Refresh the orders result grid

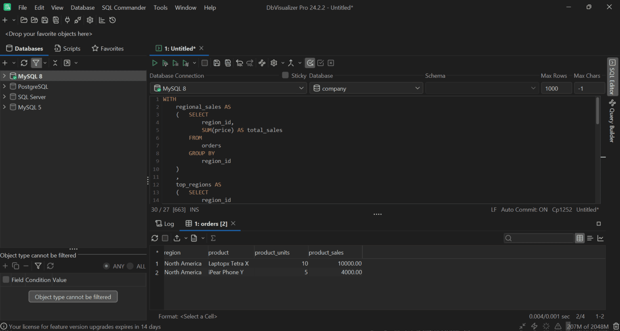pos(155,238)
